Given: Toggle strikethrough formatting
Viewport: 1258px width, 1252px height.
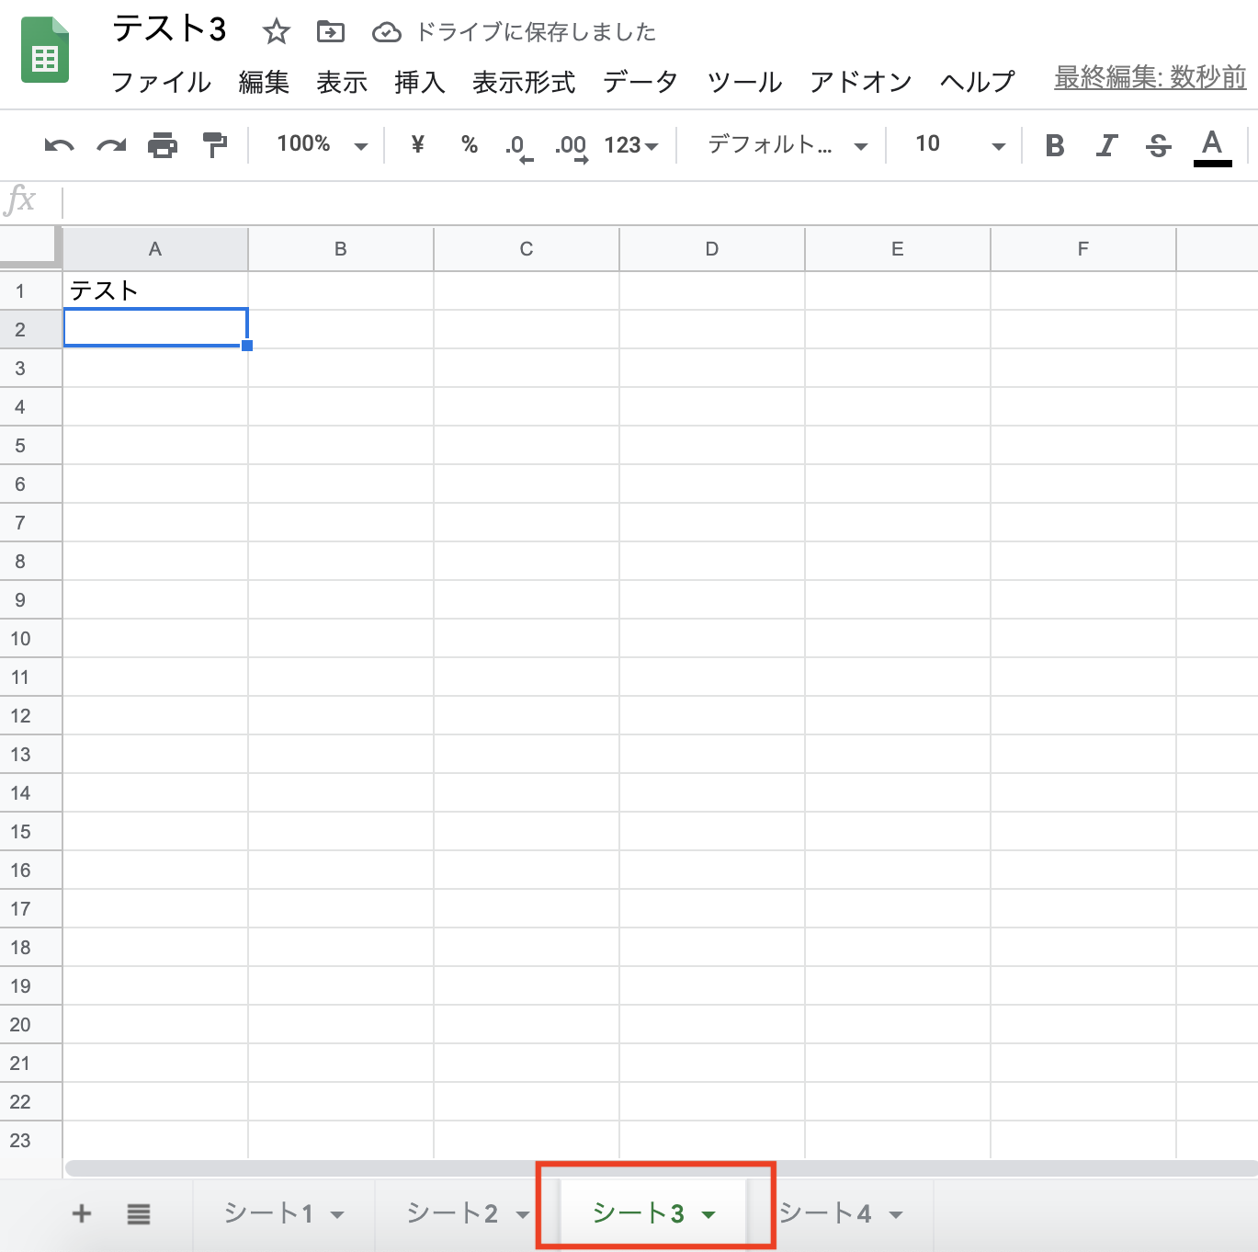Looking at the screenshot, I should [x=1158, y=145].
